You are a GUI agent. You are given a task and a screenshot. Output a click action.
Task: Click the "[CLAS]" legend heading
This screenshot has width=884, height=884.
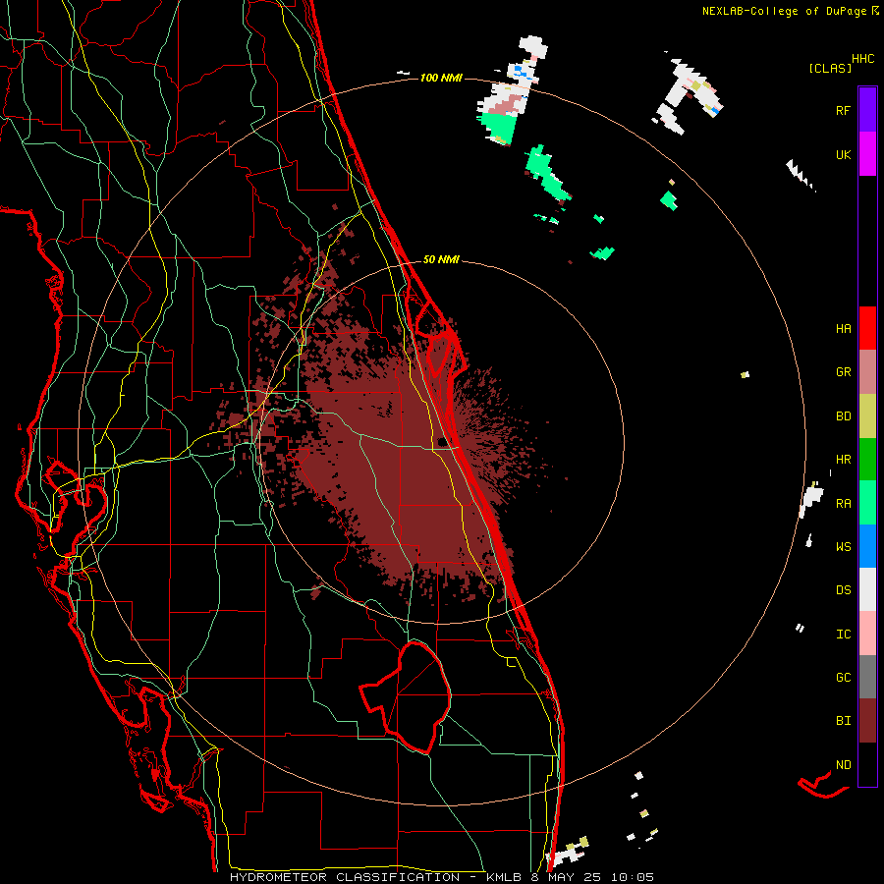pos(830,68)
